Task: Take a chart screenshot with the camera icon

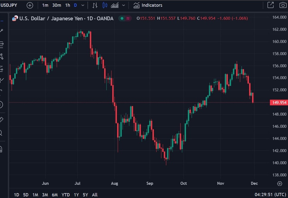Action: 283,5
